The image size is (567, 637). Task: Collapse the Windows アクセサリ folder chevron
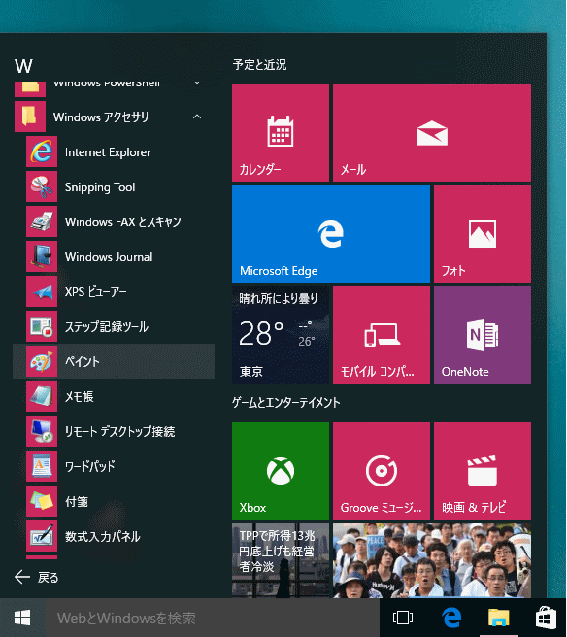197,117
